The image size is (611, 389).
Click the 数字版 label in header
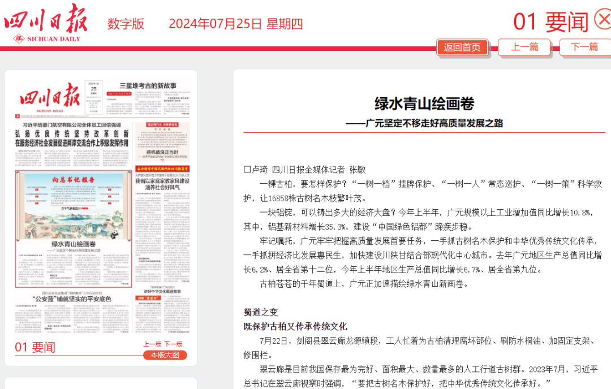(x=126, y=24)
